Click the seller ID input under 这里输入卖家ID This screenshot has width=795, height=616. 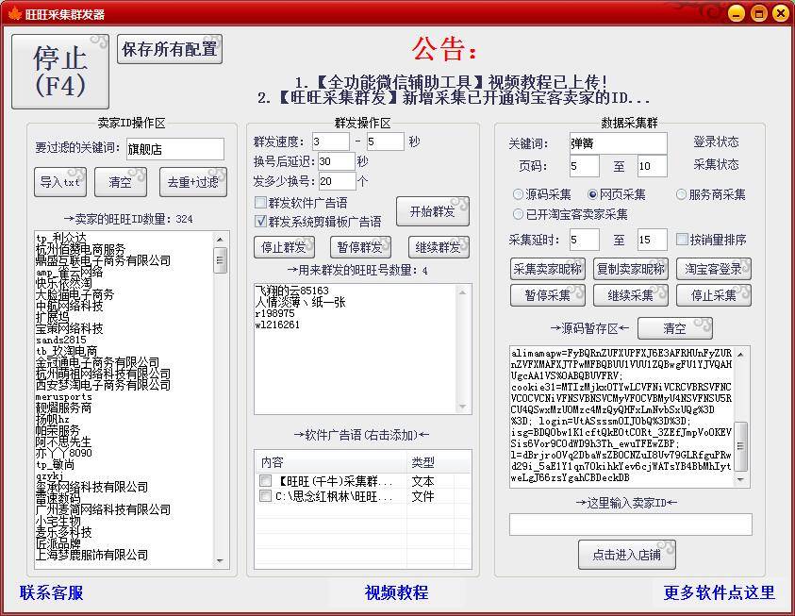pyautogui.click(x=630, y=524)
